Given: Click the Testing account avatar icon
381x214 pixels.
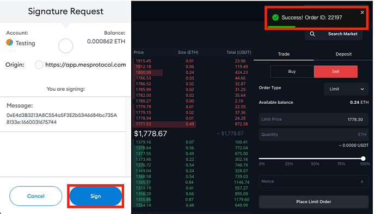Looking at the screenshot, I should [9, 42].
